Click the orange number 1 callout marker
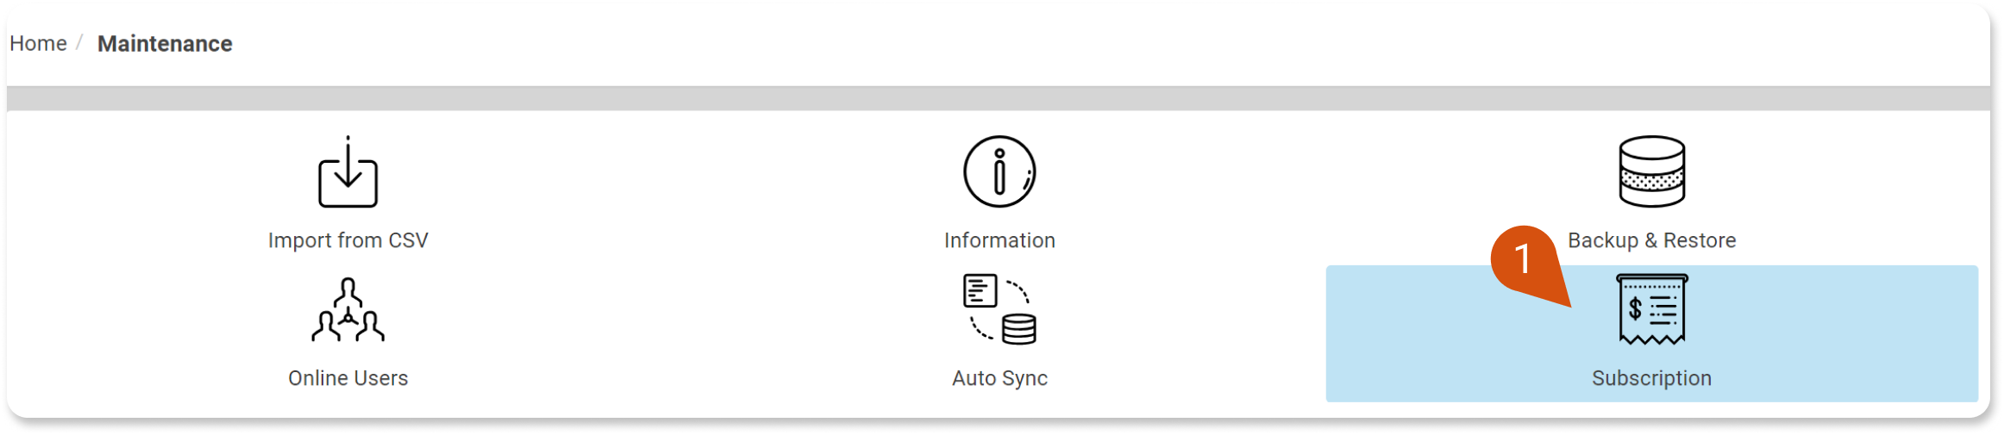The image size is (2004, 435). coord(1524,259)
